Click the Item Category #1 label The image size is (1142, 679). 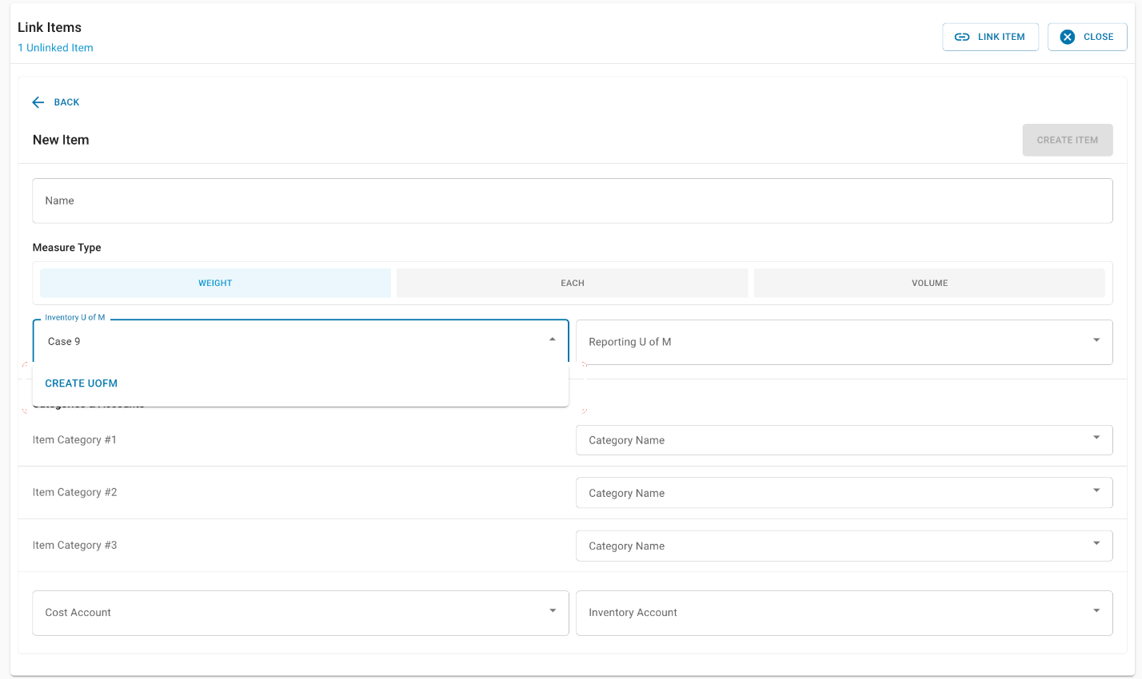pyautogui.click(x=74, y=439)
